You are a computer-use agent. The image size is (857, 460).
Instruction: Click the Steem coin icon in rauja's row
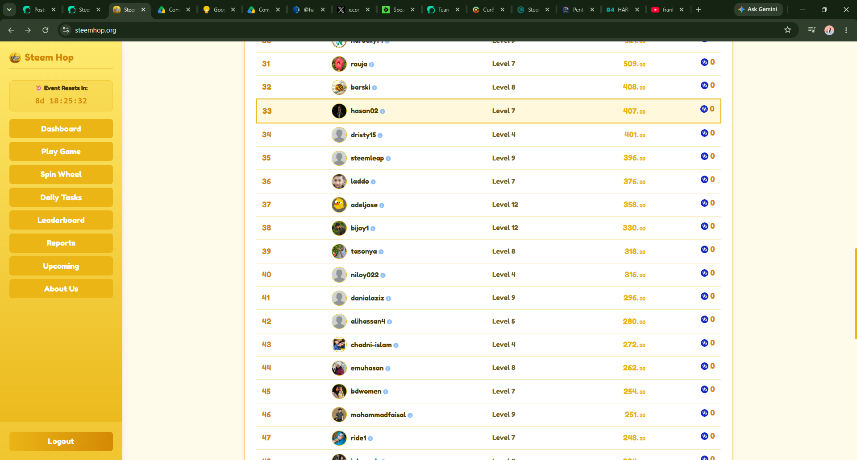704,62
